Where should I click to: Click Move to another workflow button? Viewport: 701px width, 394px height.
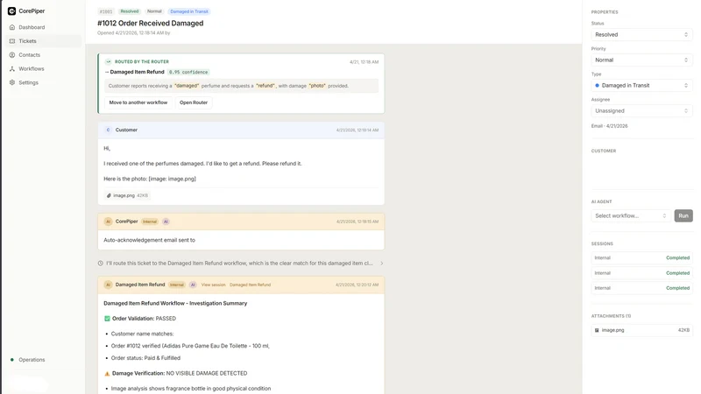tap(138, 102)
